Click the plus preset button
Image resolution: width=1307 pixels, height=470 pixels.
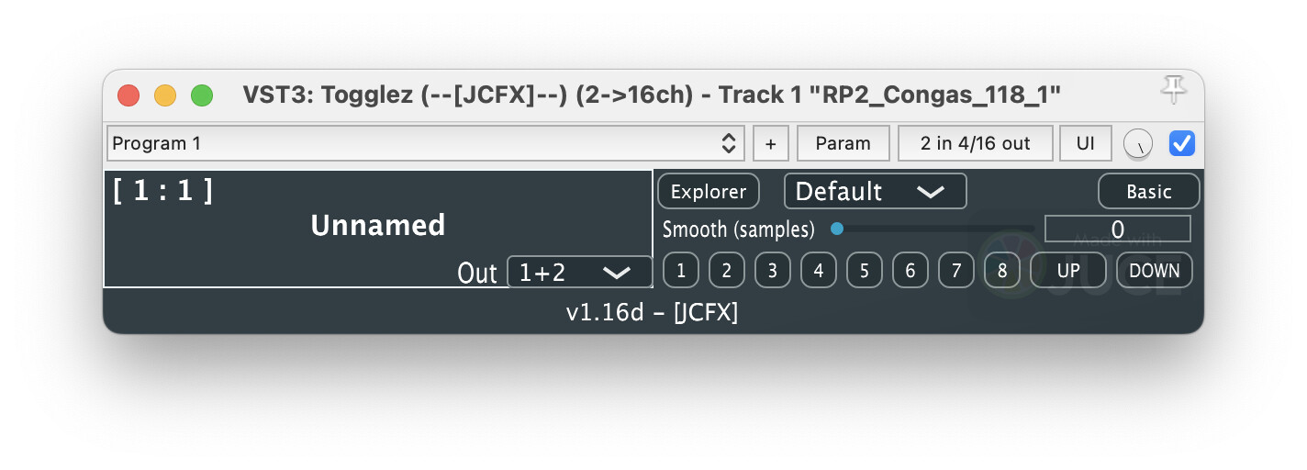(x=770, y=143)
